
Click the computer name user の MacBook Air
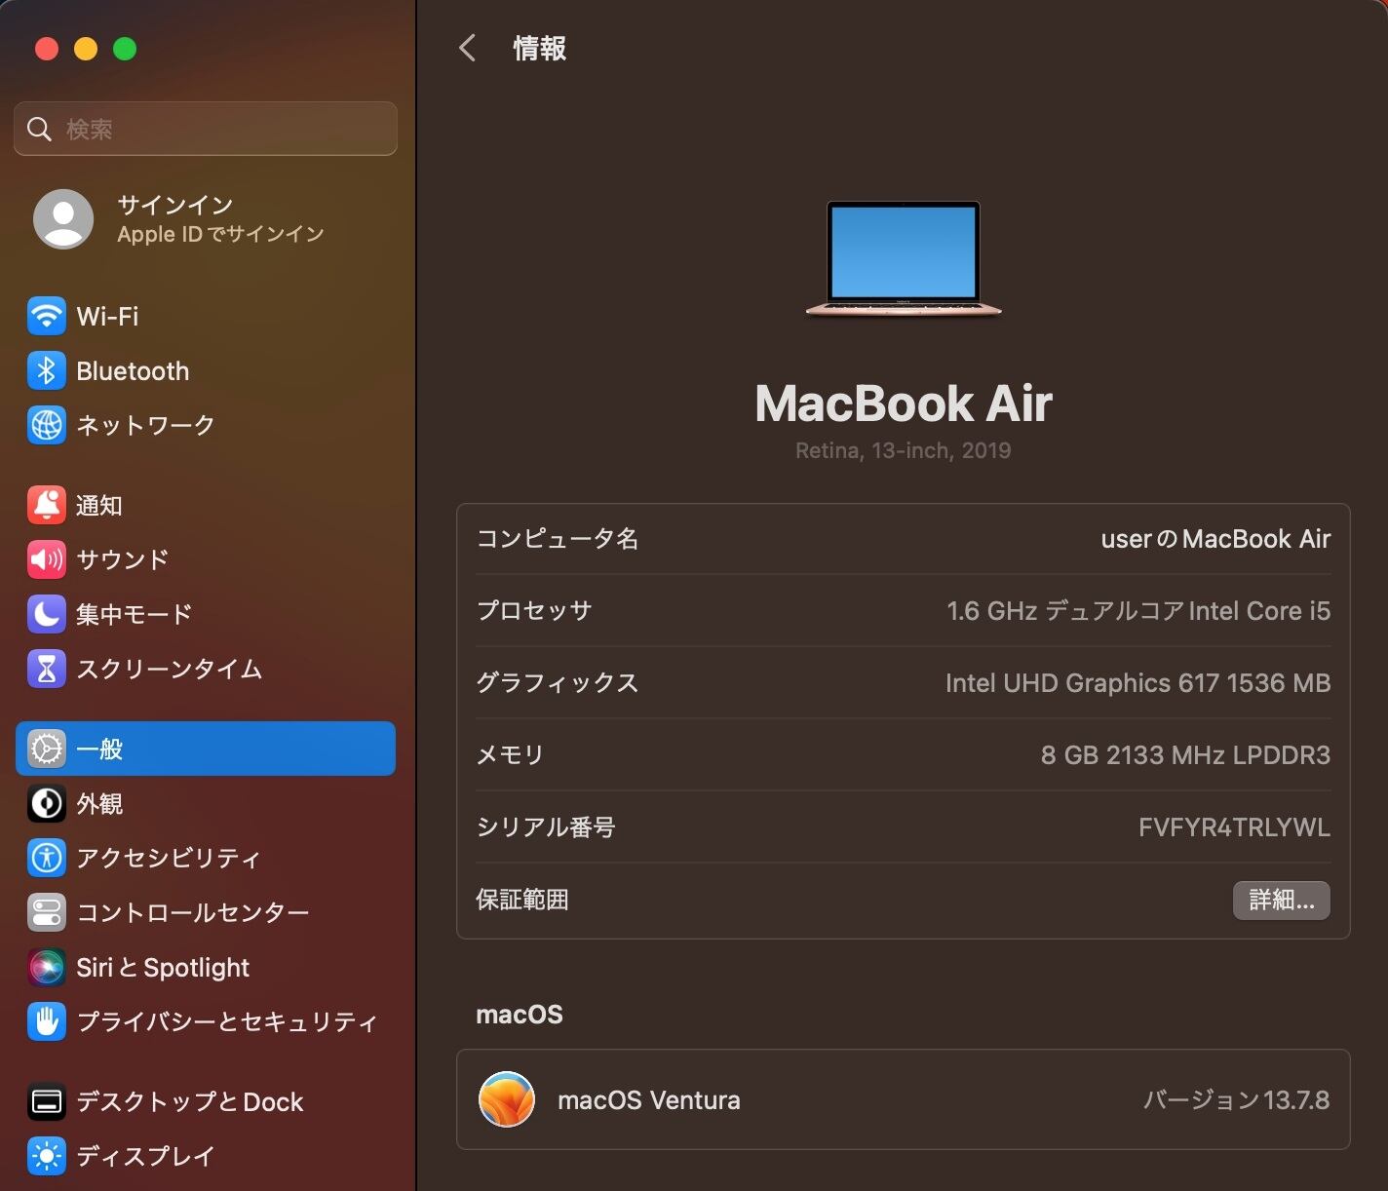pos(1215,539)
